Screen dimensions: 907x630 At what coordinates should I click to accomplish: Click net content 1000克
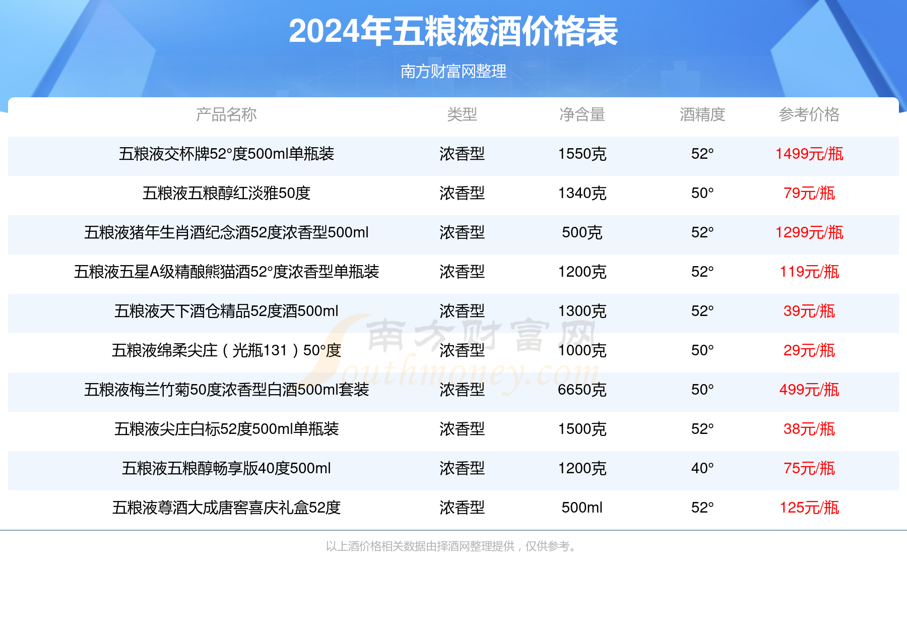click(x=582, y=350)
